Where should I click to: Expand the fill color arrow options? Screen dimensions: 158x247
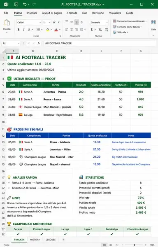click(x=51, y=30)
